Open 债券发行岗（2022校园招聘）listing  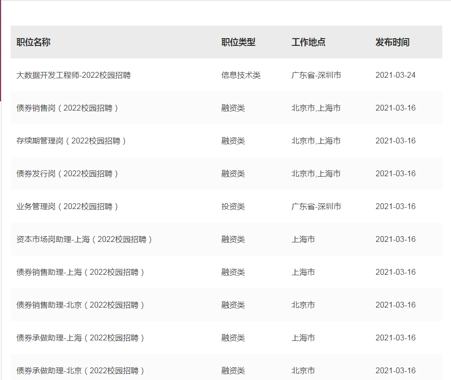point(68,174)
